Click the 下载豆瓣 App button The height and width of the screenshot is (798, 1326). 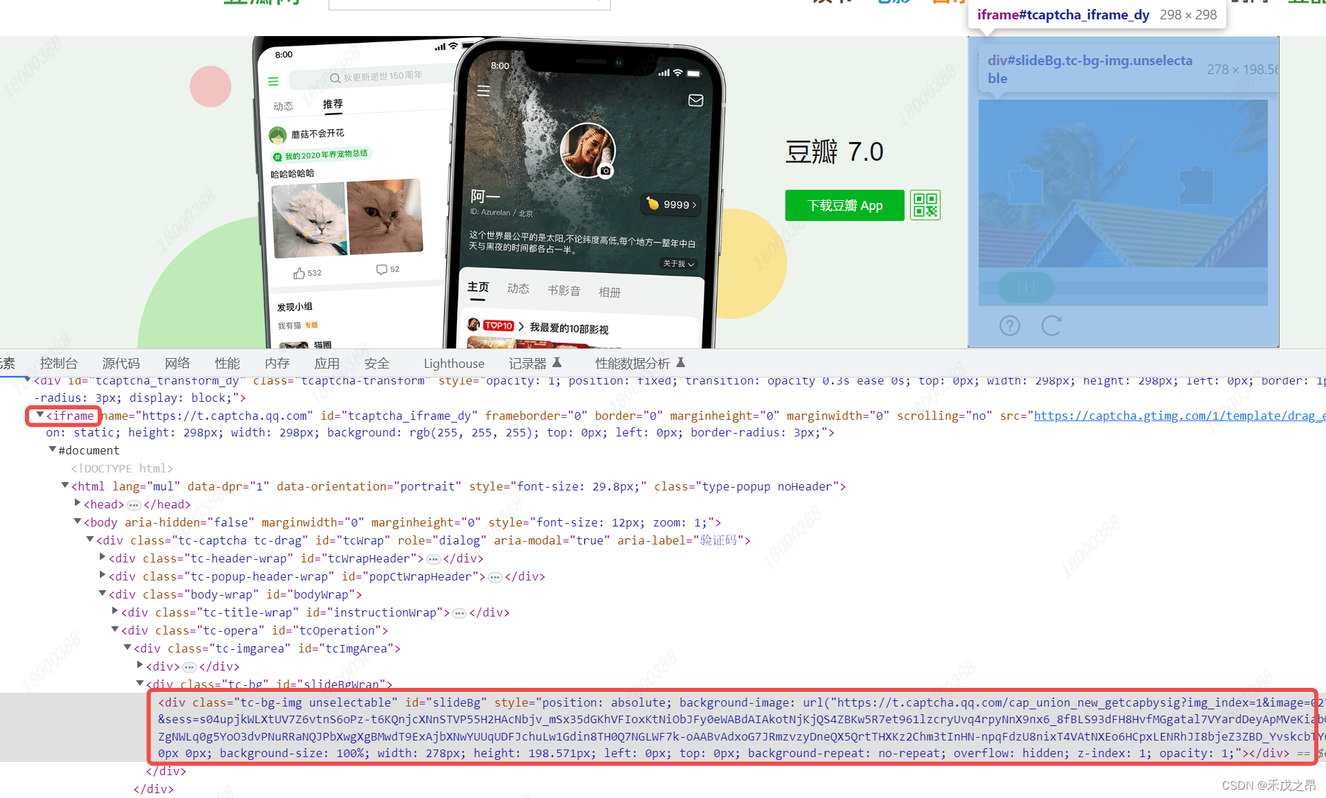point(844,205)
